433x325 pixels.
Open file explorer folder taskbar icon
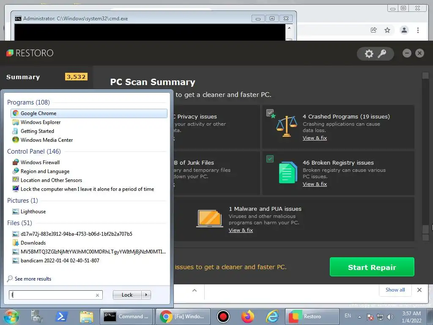[x=86, y=317]
